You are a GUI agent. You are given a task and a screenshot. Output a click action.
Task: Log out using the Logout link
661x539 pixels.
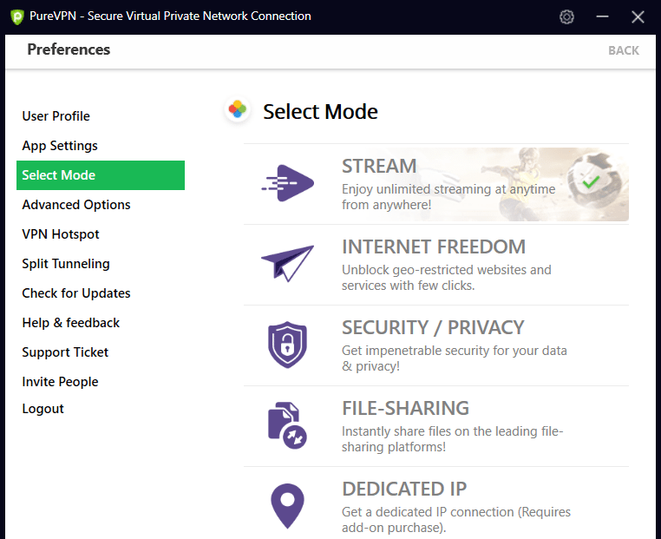point(43,409)
